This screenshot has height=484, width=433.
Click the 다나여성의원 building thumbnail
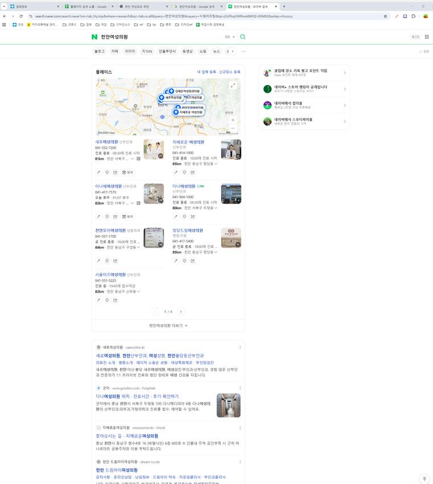coord(231,194)
